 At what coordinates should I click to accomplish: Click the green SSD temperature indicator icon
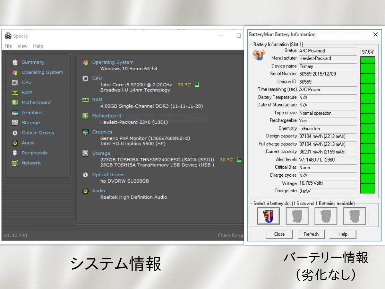[x=239, y=159]
